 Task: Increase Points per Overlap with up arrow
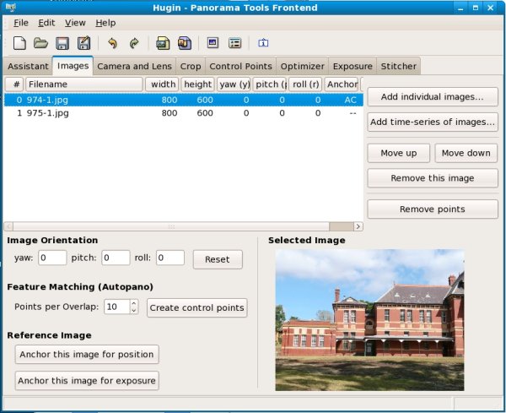pyautogui.click(x=134, y=303)
